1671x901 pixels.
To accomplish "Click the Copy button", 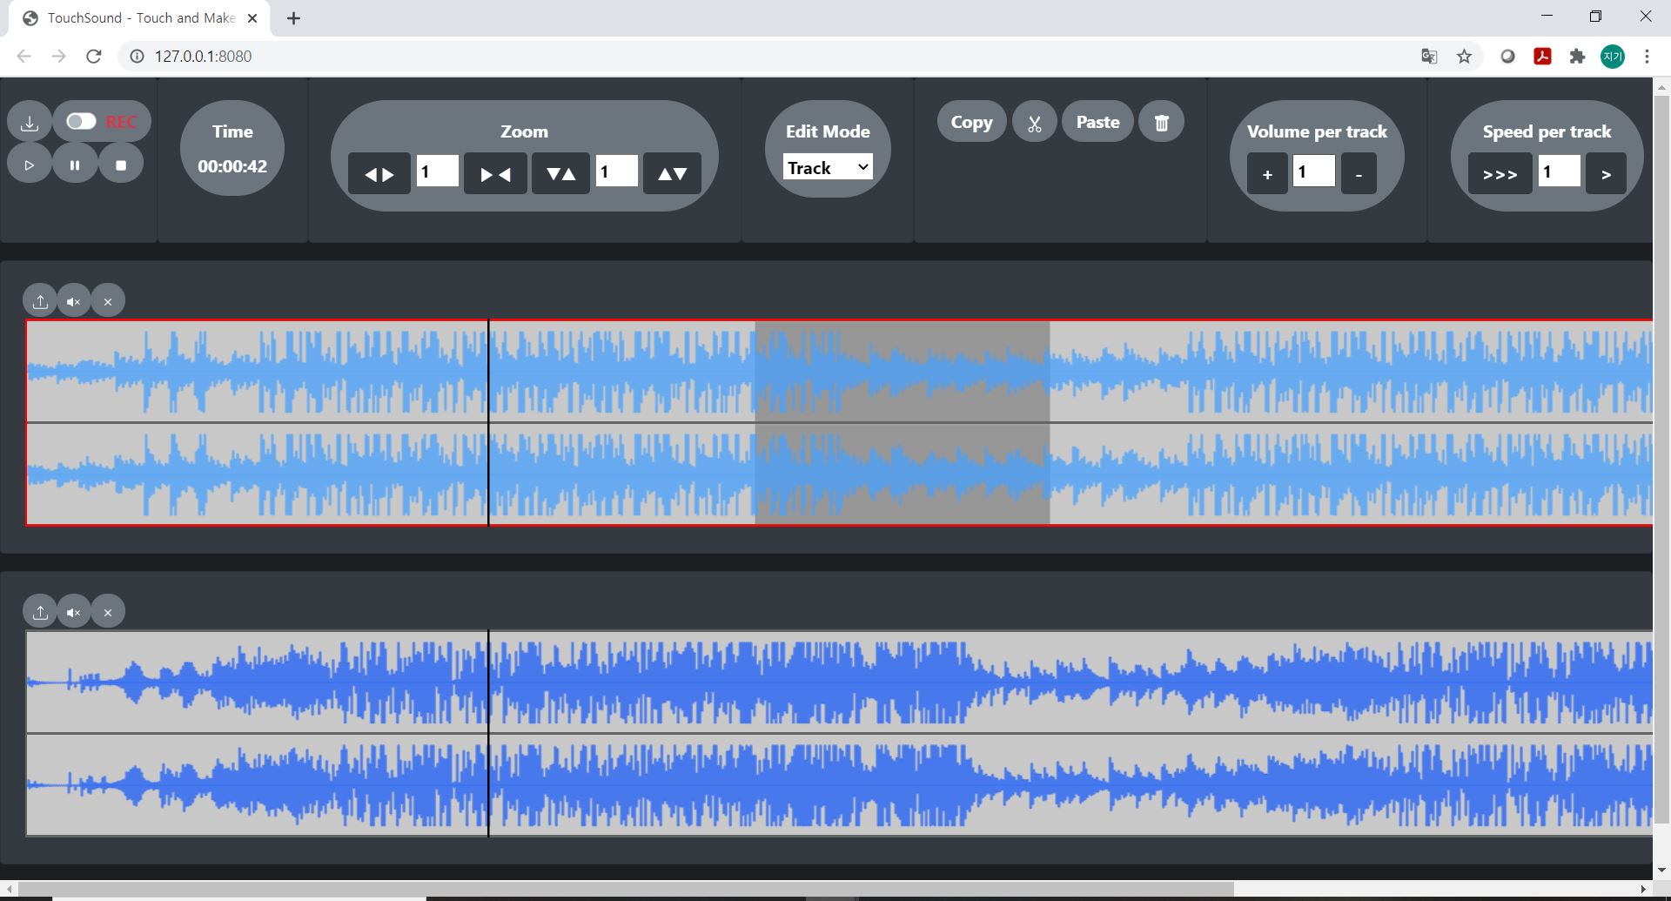I will click(x=971, y=122).
